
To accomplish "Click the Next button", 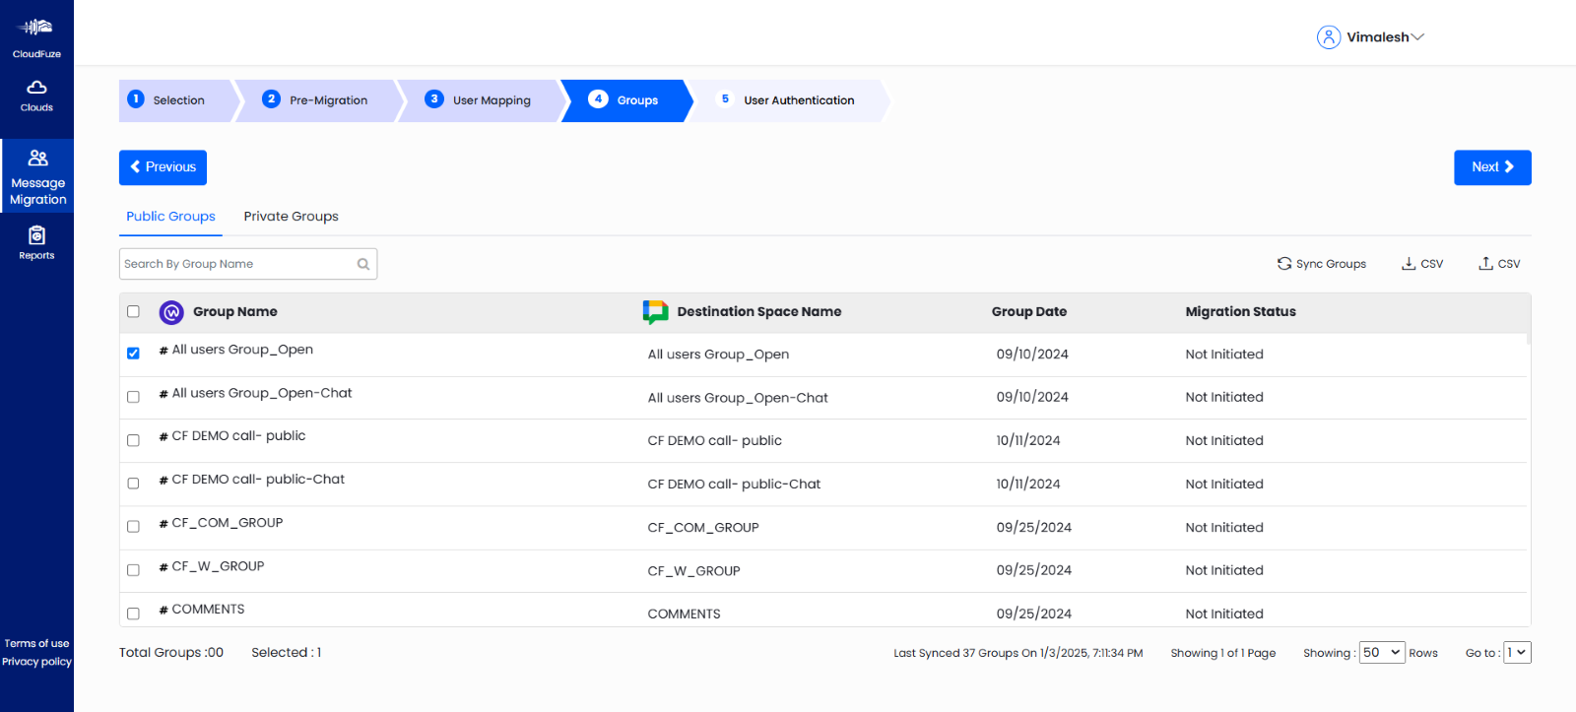I will (x=1491, y=167).
